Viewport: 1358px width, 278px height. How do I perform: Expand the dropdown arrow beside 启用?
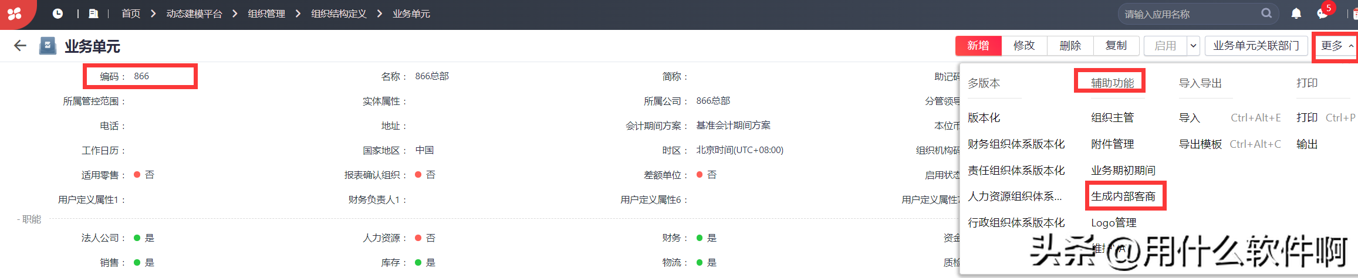pyautogui.click(x=1193, y=46)
